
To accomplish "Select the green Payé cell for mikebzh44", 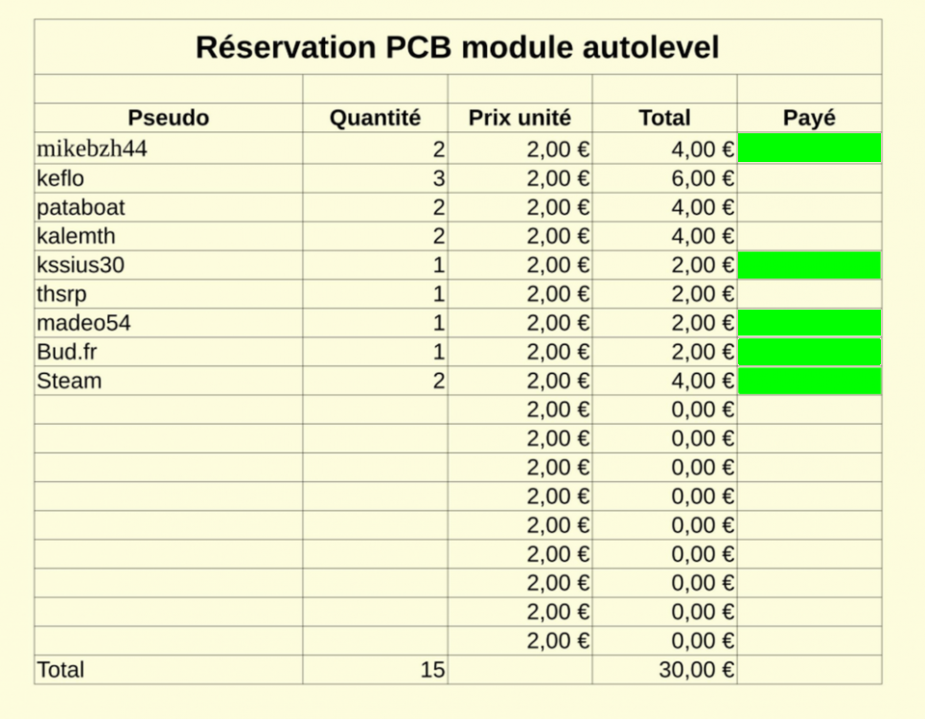I will (809, 149).
